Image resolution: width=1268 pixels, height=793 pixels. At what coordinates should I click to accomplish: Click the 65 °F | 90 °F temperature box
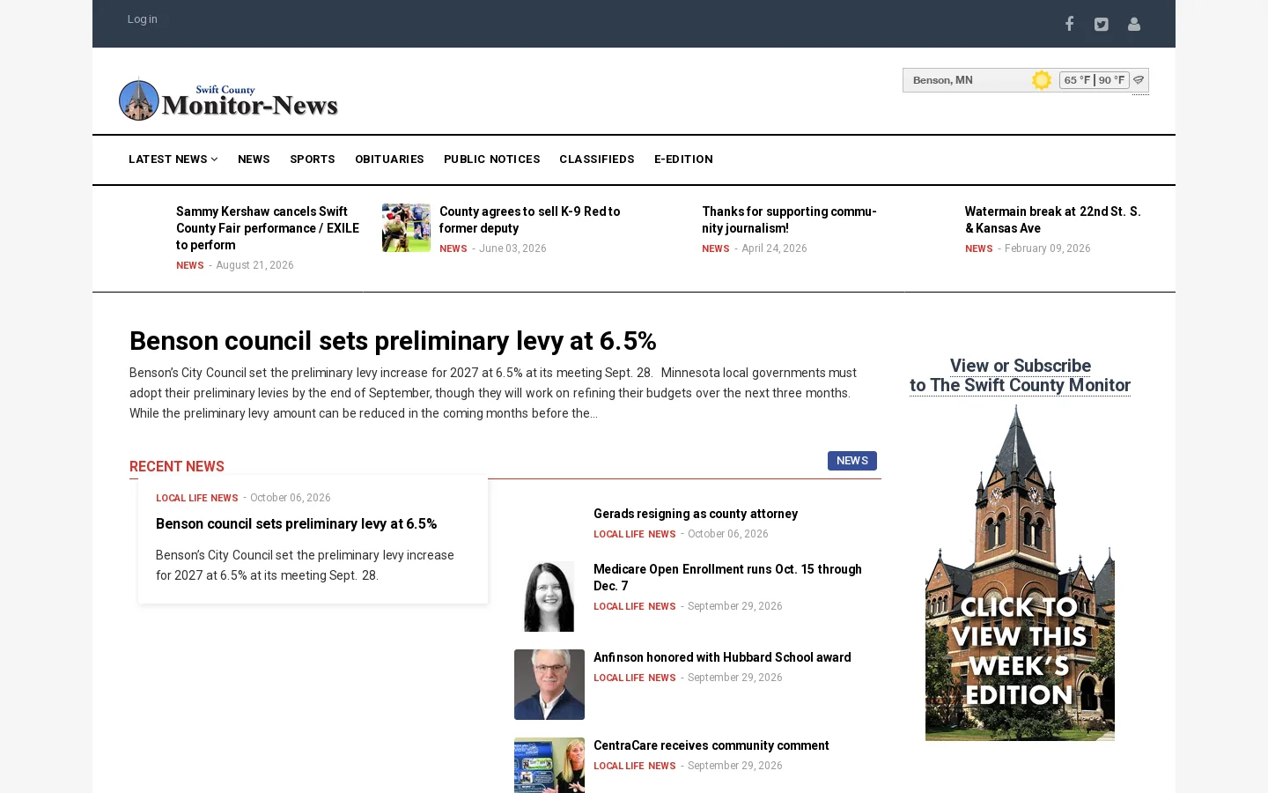click(x=1095, y=80)
